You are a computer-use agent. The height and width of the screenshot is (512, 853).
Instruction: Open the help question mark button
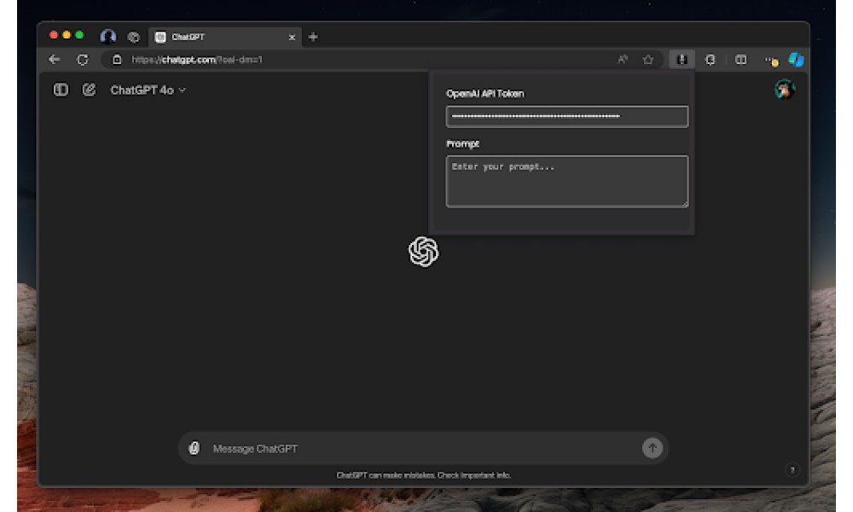coord(792,469)
